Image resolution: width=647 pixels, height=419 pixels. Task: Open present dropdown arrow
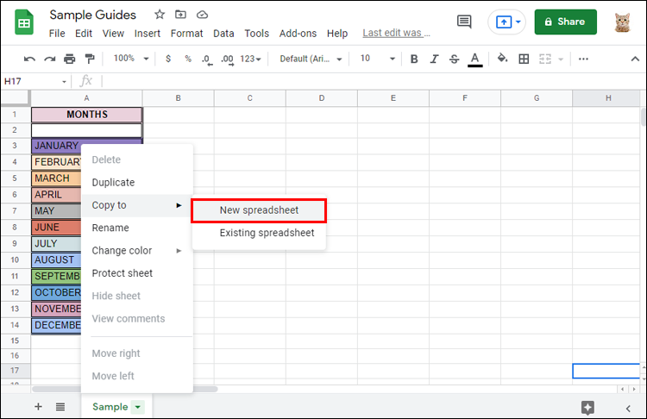[518, 22]
